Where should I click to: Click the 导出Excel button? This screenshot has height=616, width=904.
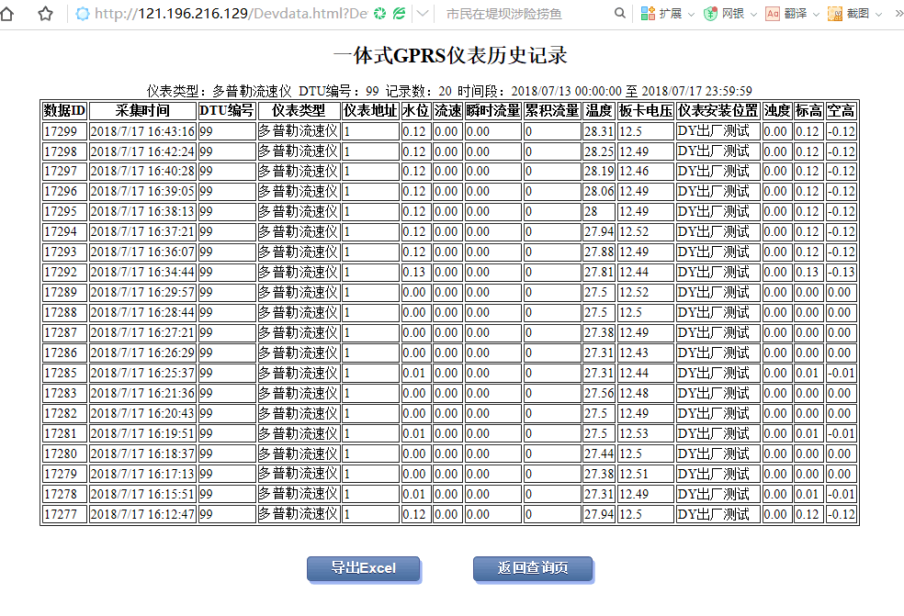(x=363, y=568)
